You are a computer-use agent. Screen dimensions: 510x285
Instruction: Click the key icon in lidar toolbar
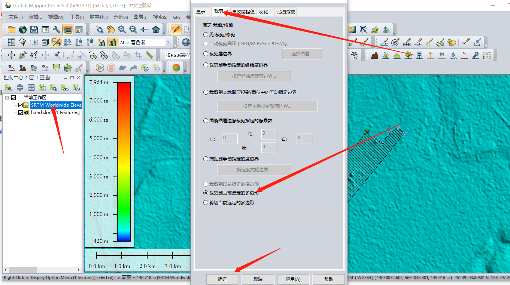coord(476,55)
